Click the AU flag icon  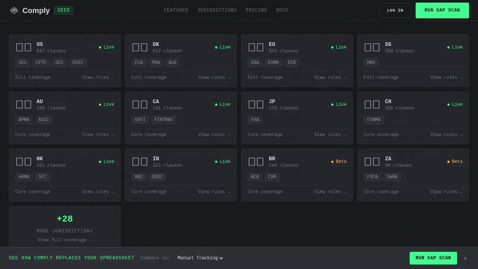coord(24,104)
